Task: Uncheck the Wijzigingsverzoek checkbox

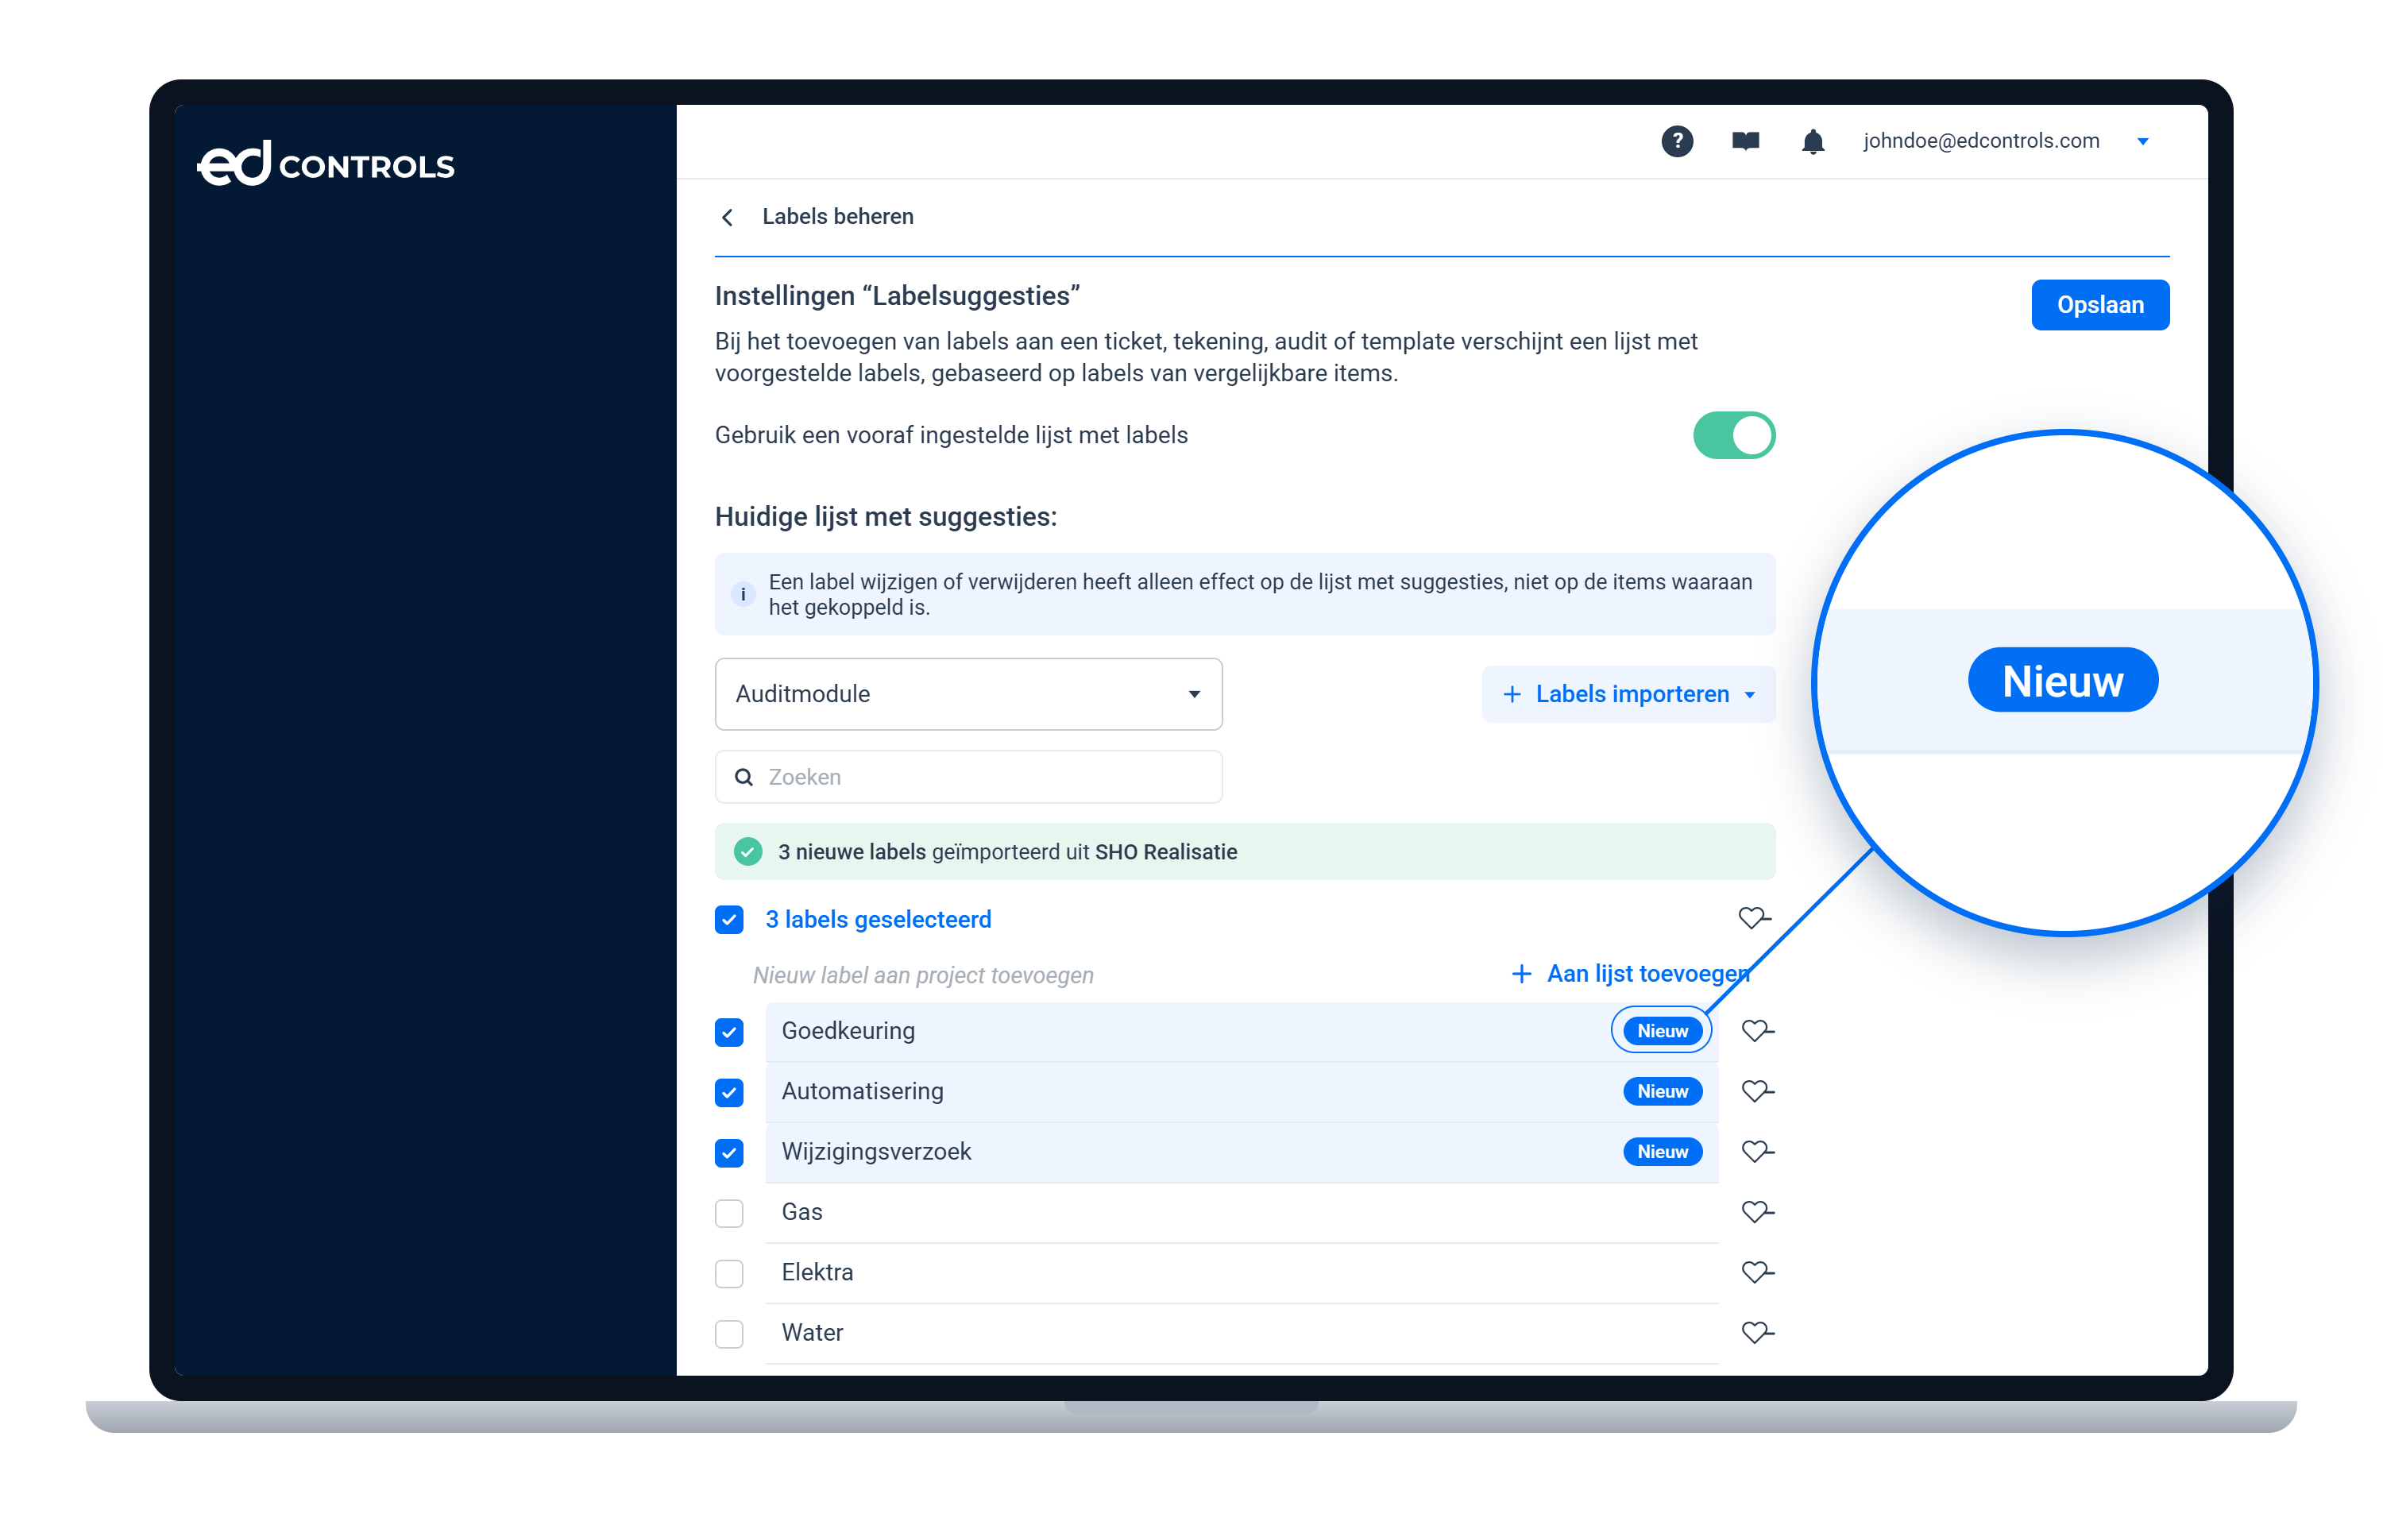Action: [x=728, y=1153]
